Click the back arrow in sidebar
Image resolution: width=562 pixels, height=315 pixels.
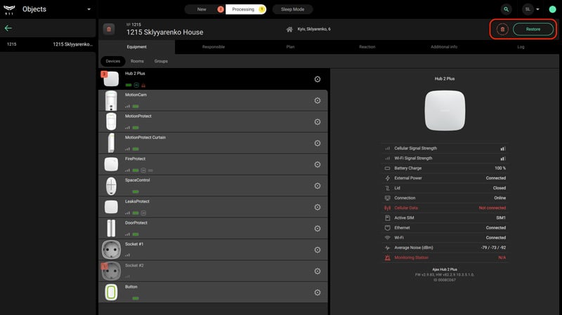point(8,28)
